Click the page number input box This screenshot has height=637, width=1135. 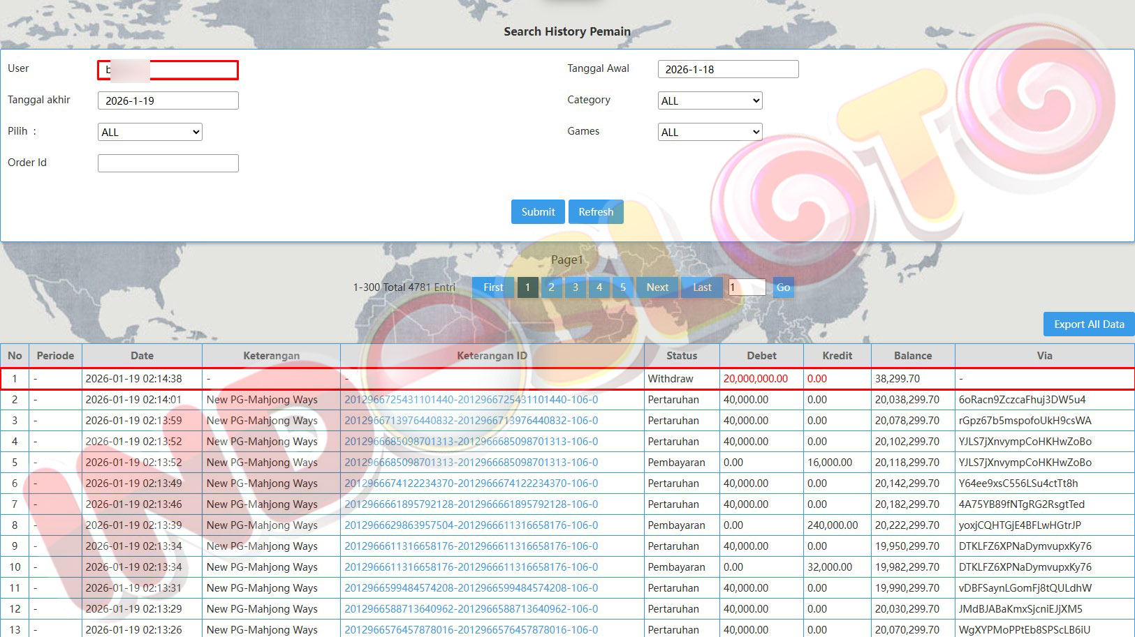(x=747, y=287)
